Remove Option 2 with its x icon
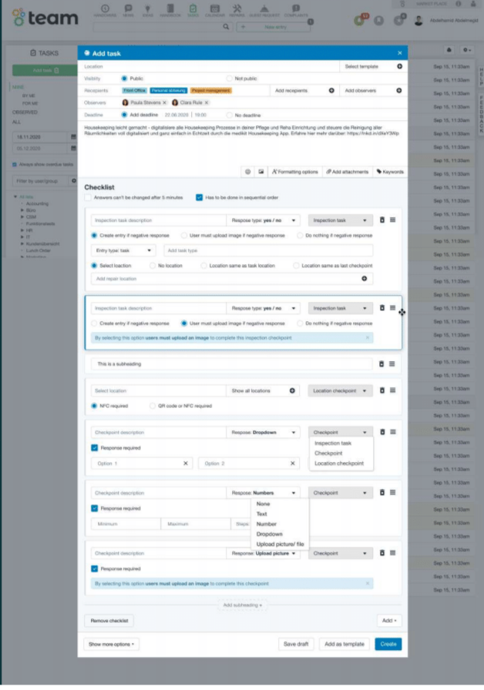484x690 pixels. (292, 464)
